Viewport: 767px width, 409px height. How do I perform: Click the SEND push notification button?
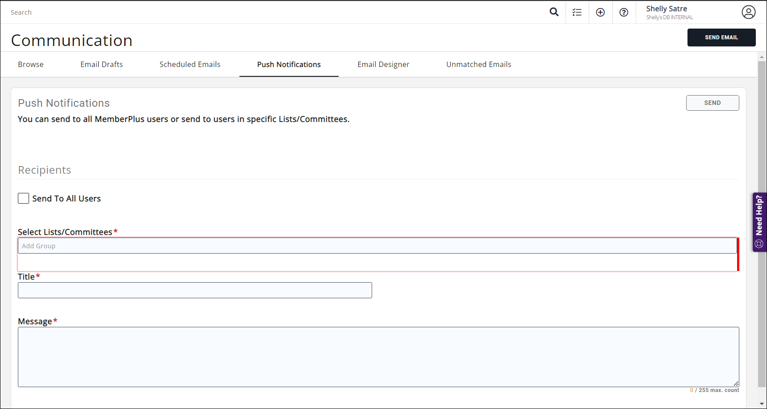pyautogui.click(x=712, y=103)
